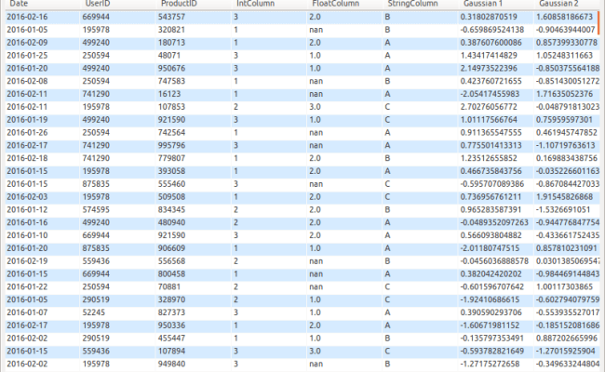Select ProductID 800458

click(171, 273)
